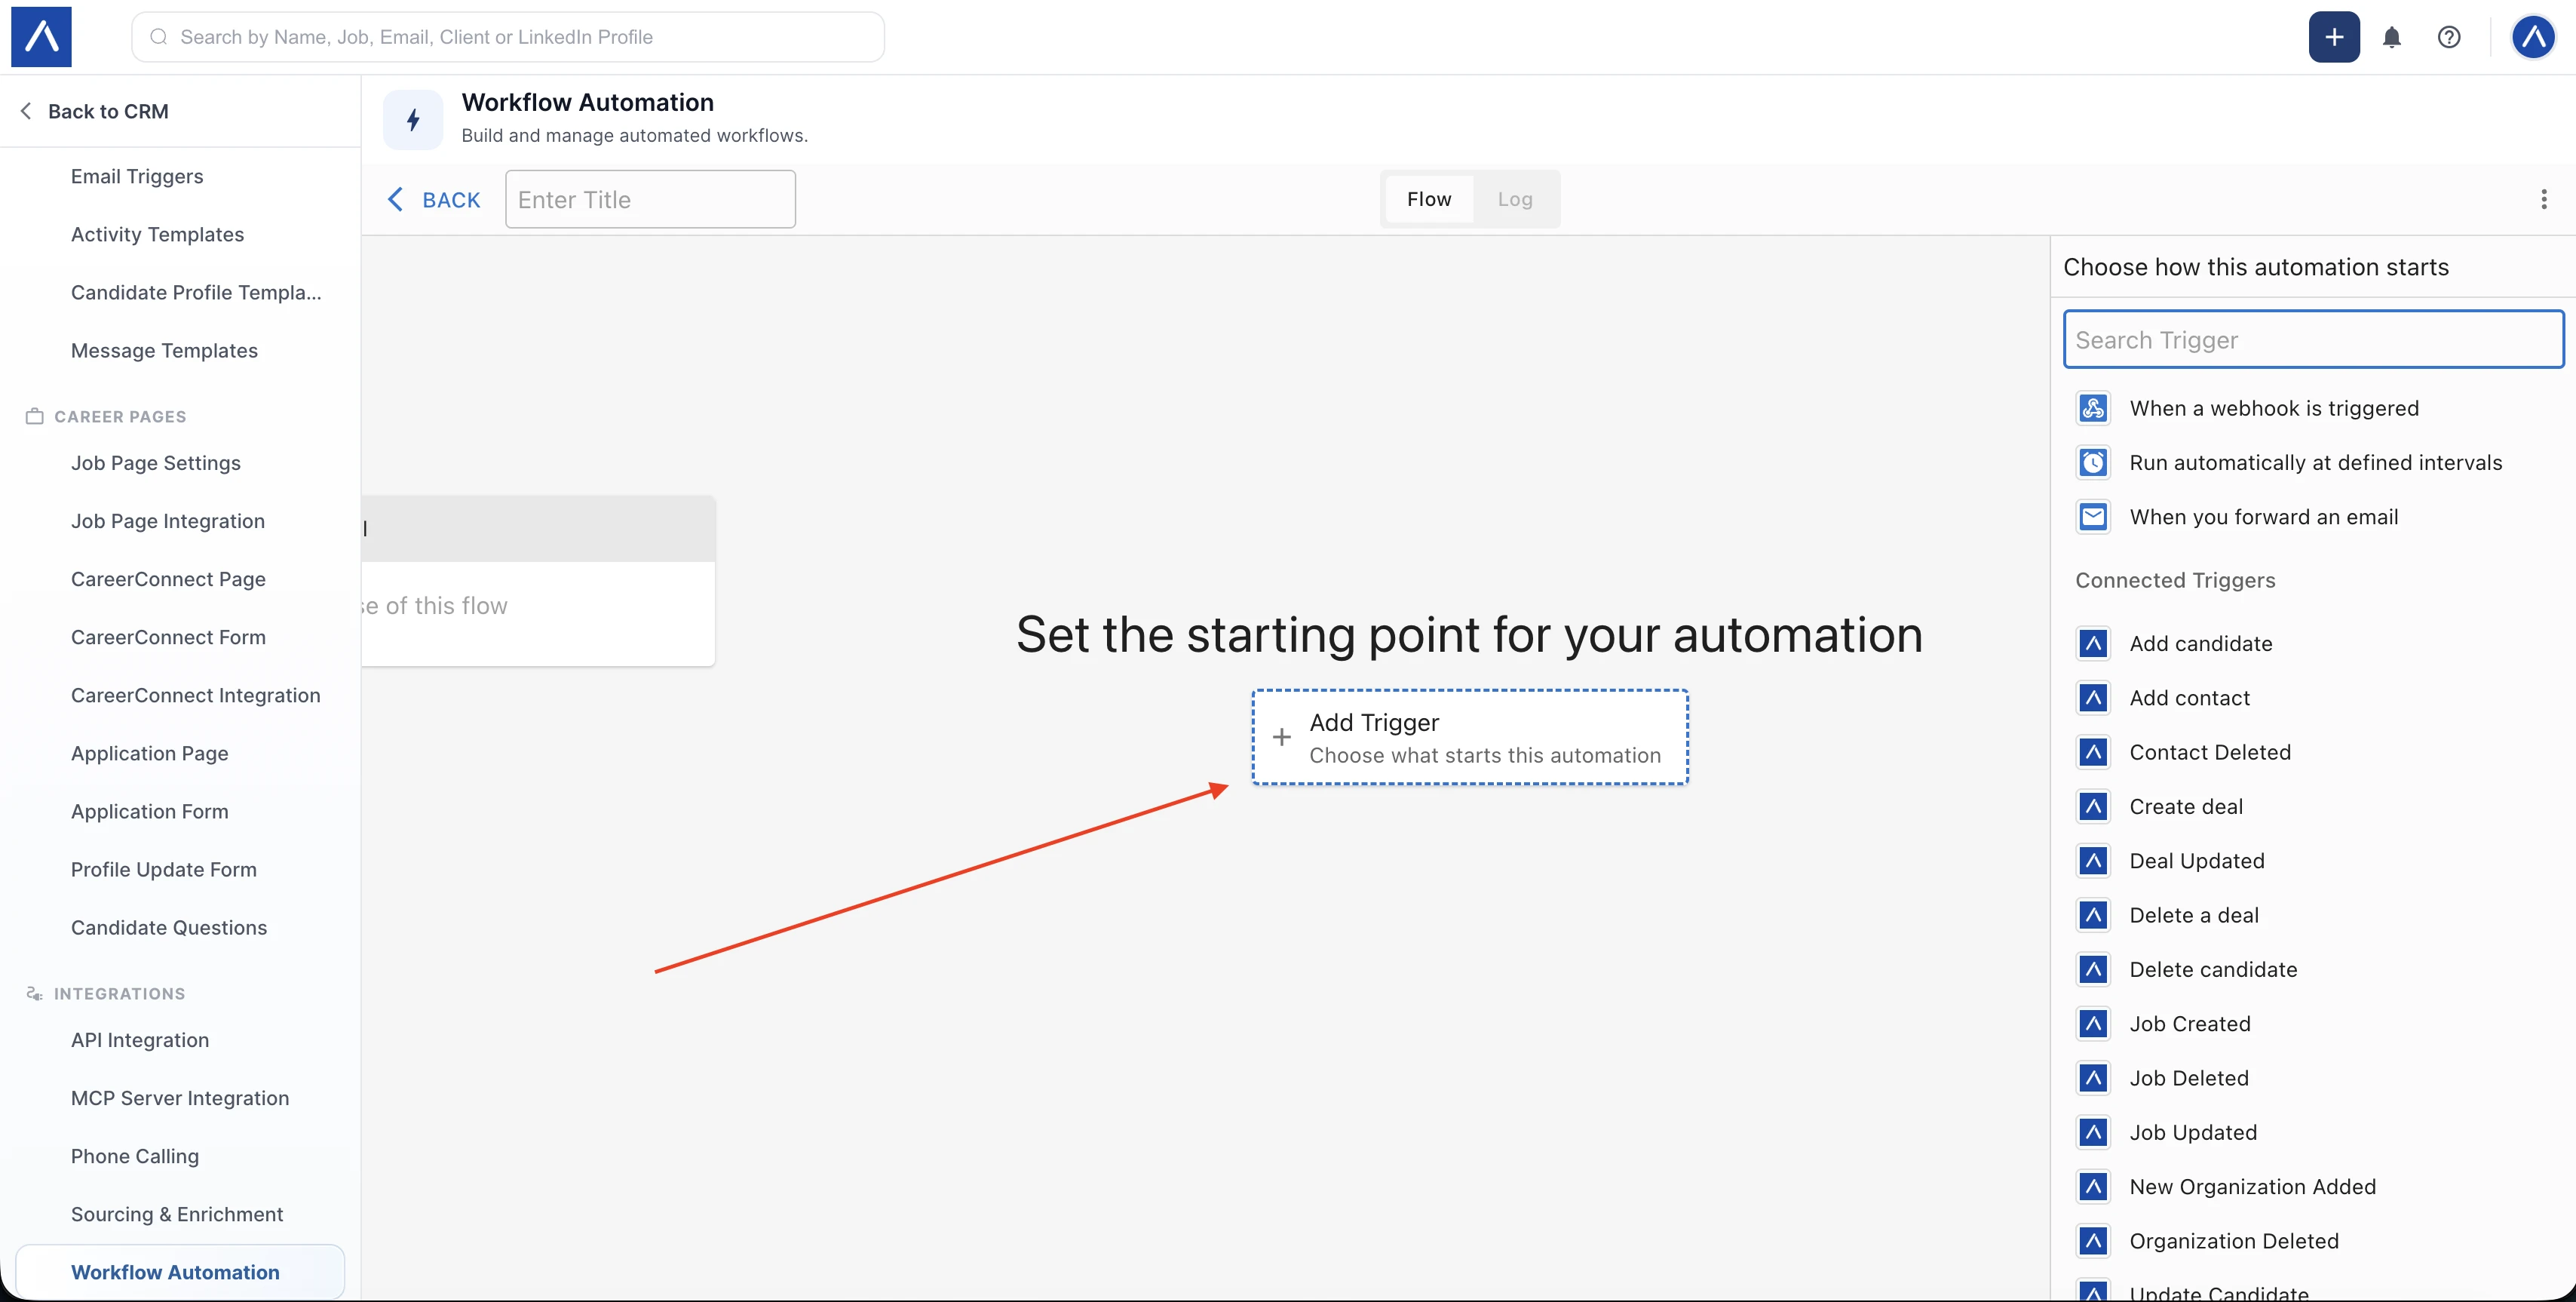Click the email envelope trigger icon
This screenshot has width=2576, height=1302.
[x=2093, y=517]
